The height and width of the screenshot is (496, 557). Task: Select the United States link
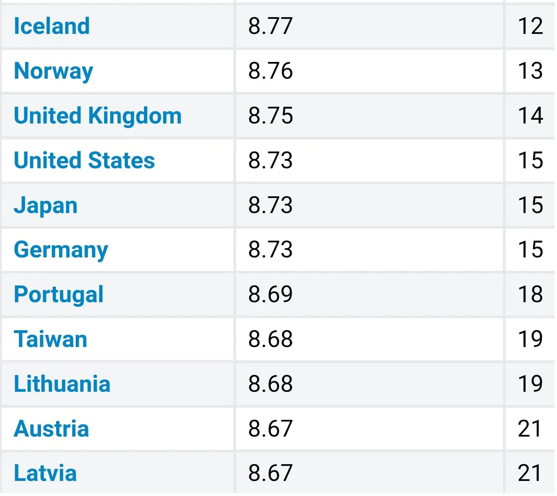tap(85, 160)
